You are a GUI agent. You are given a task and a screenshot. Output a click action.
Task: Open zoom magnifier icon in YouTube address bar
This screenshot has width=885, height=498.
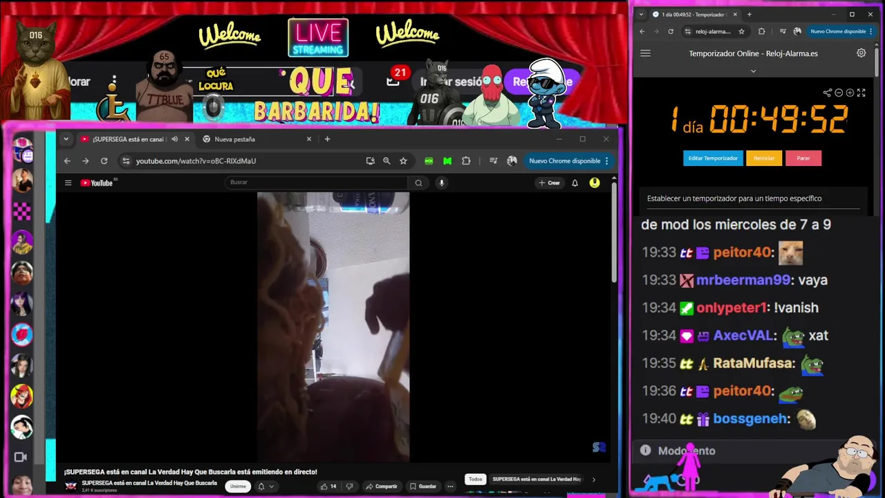[386, 160]
